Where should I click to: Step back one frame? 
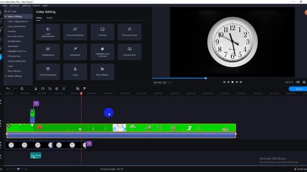click(228, 82)
